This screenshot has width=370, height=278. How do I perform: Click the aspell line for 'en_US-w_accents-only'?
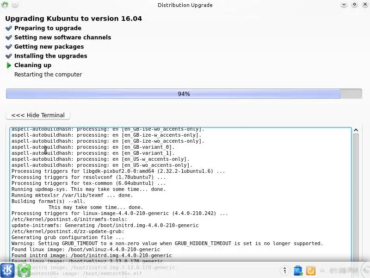(x=100, y=159)
